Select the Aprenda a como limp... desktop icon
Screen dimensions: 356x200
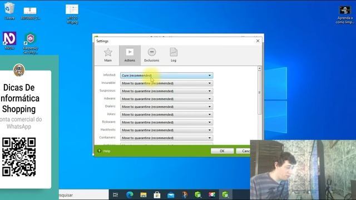(345, 15)
